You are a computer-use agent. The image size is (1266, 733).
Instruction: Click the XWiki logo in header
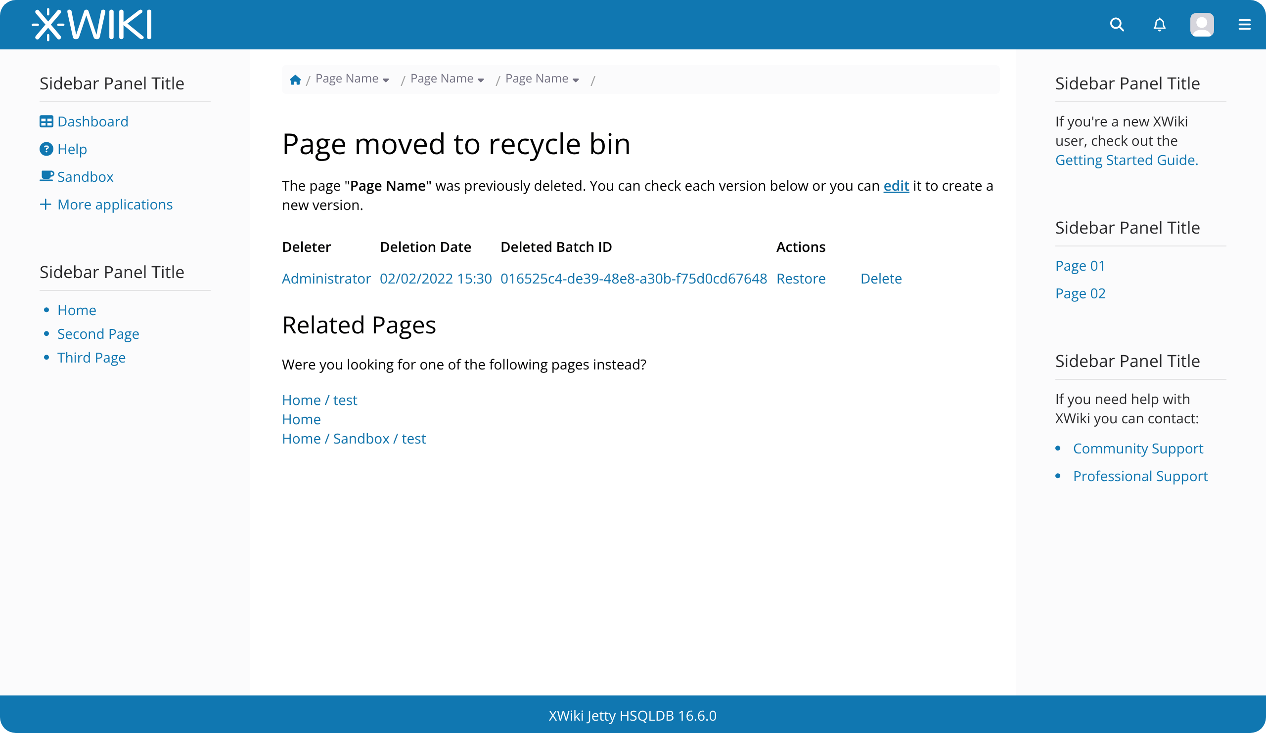point(91,25)
